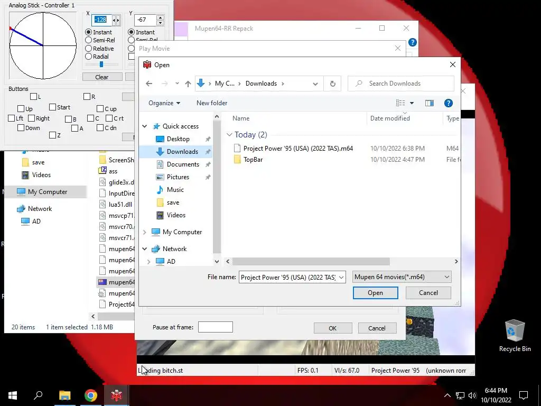Adjust the X axis sensitivity slider

[x=101, y=64]
